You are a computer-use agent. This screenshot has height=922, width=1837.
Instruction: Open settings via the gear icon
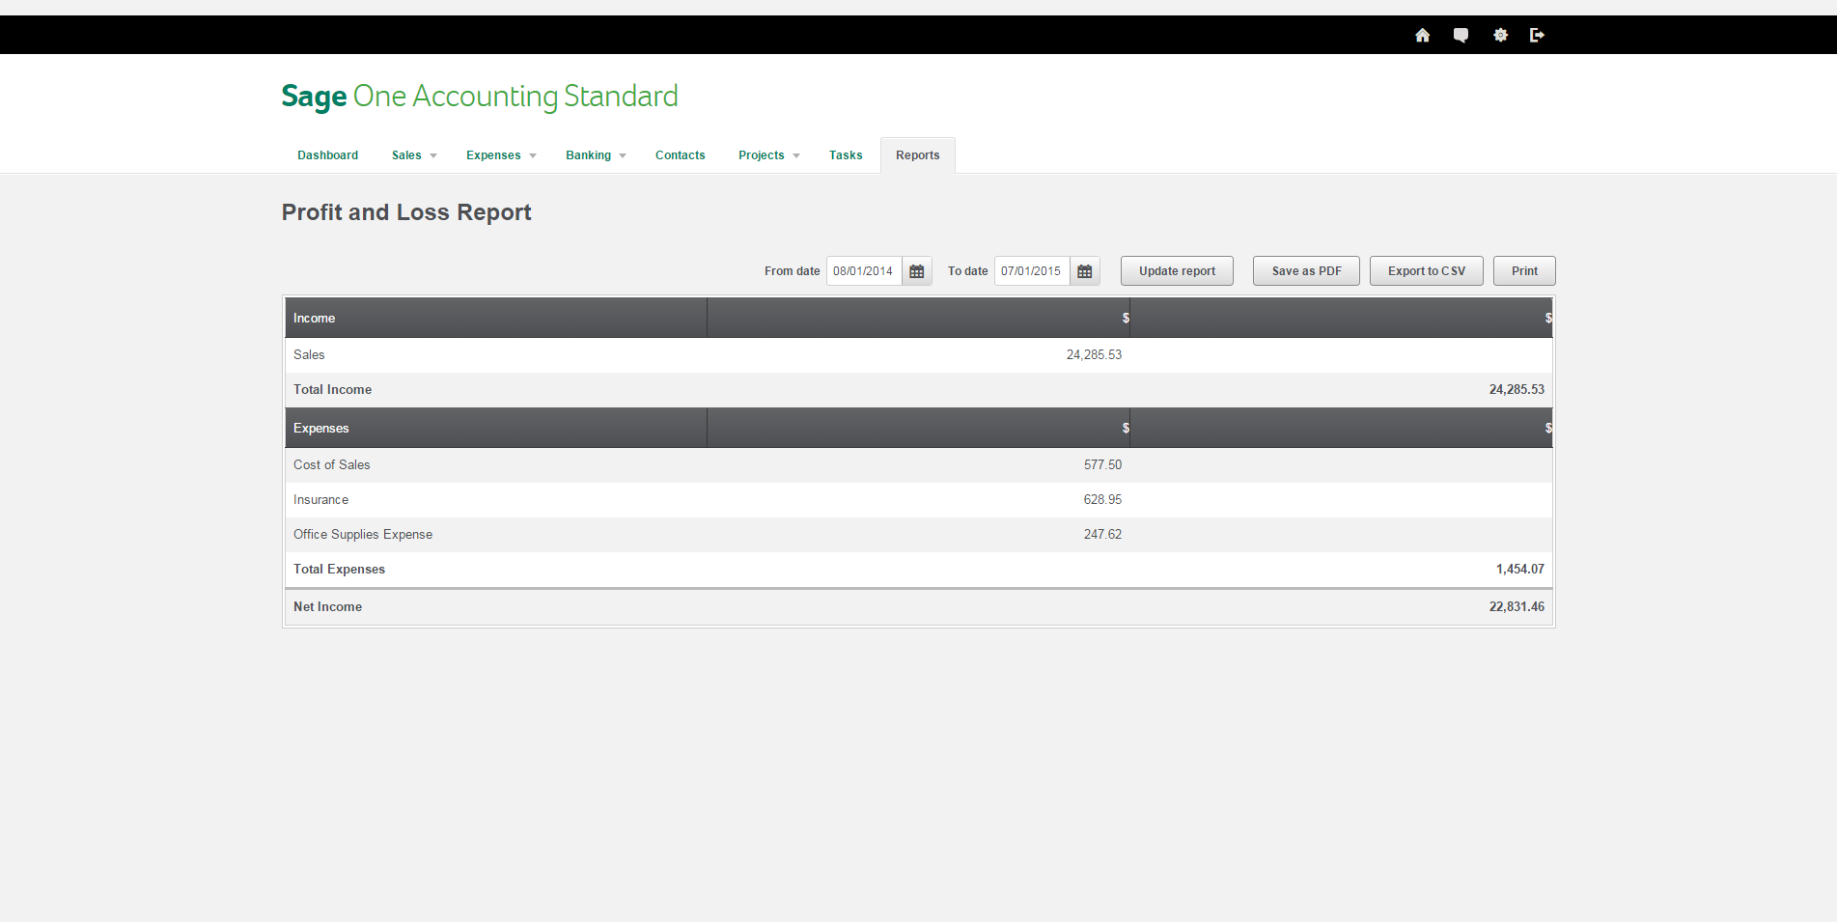(1500, 35)
